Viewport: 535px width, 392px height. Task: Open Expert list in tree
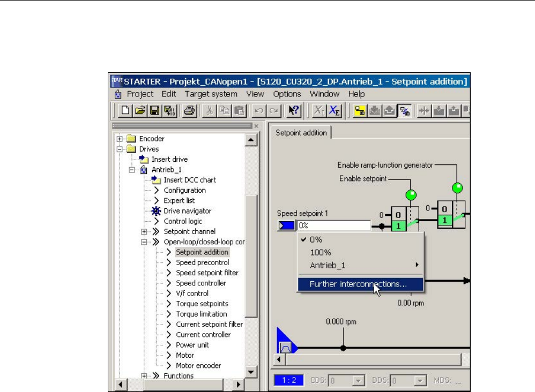click(x=179, y=201)
